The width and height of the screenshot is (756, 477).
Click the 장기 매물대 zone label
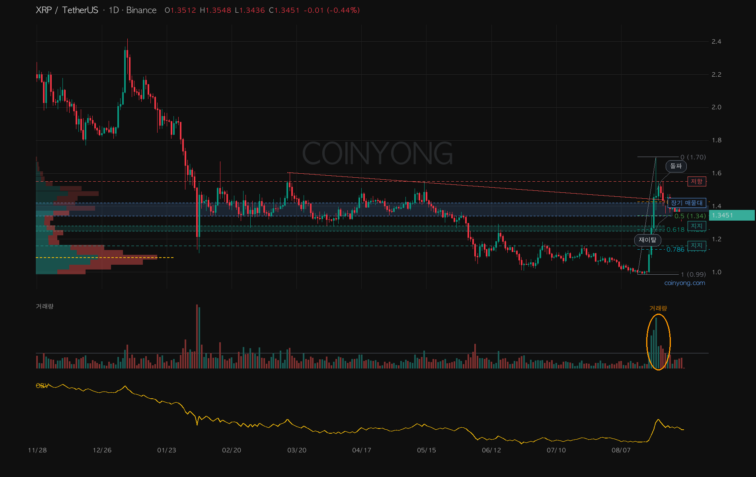coord(687,203)
